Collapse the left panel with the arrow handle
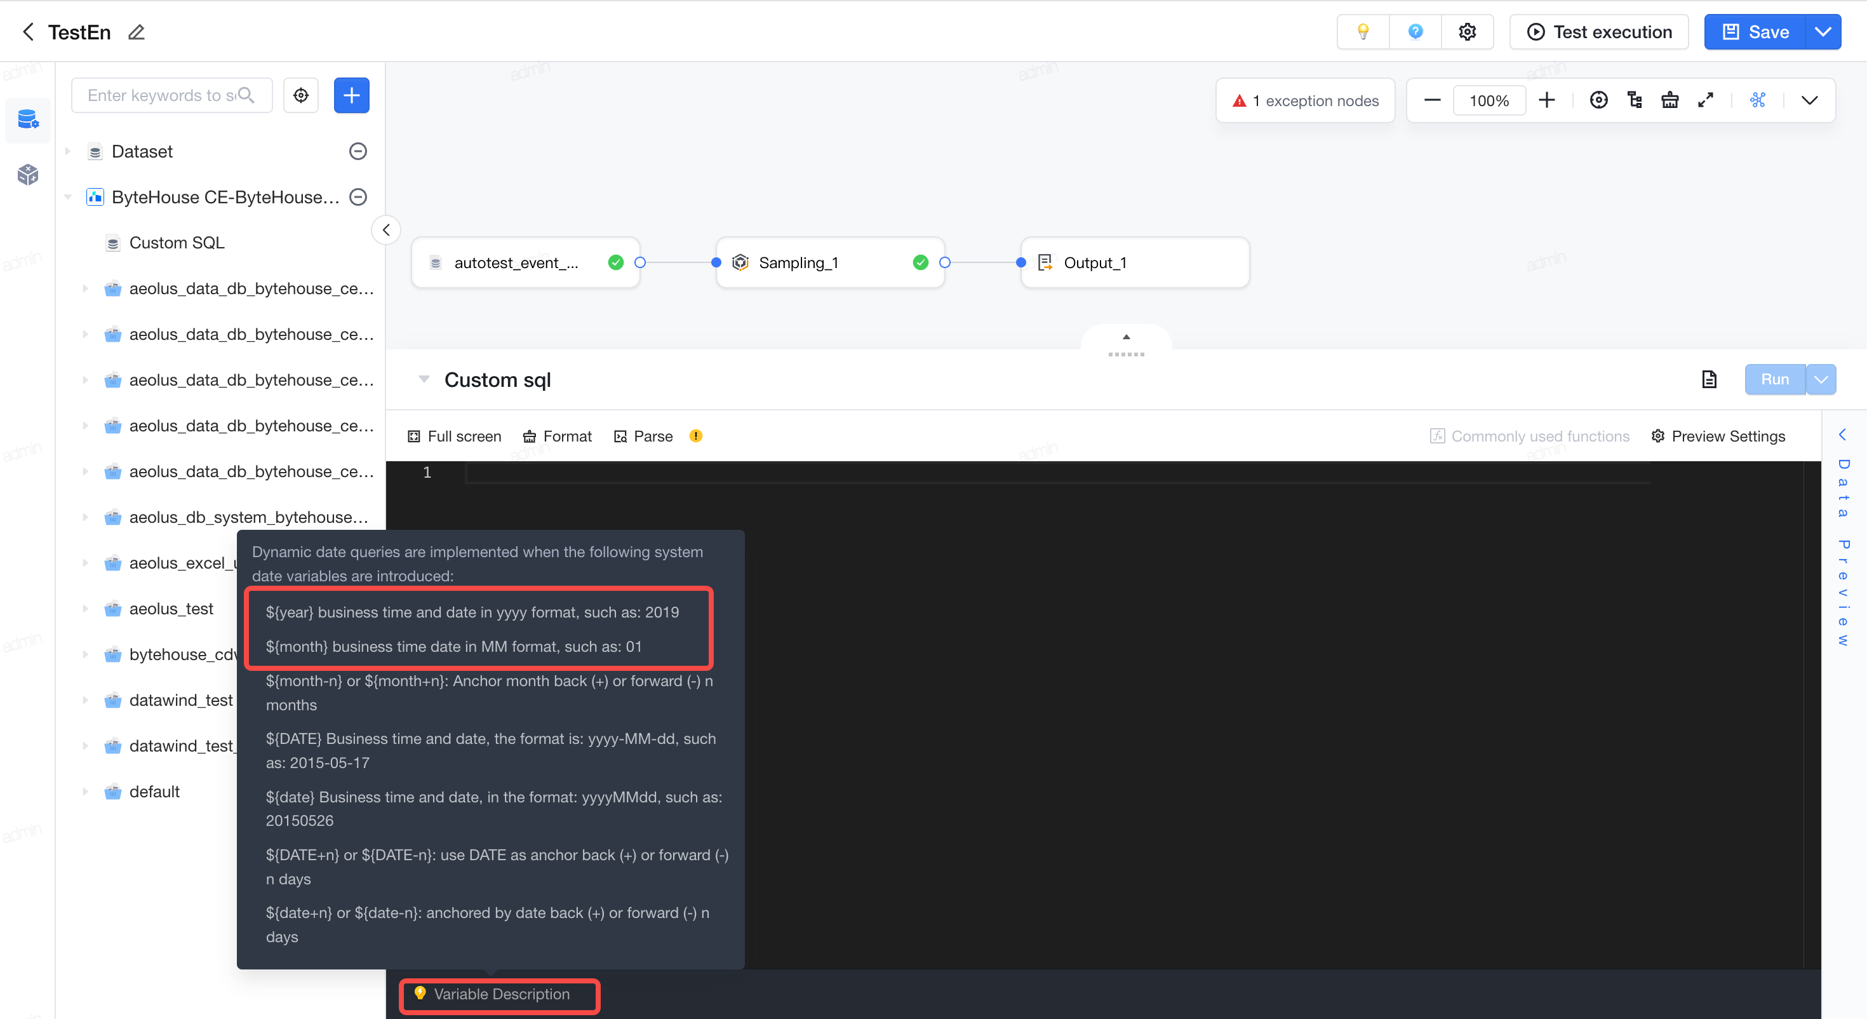Image resolution: width=1867 pixels, height=1019 pixels. tap(386, 230)
